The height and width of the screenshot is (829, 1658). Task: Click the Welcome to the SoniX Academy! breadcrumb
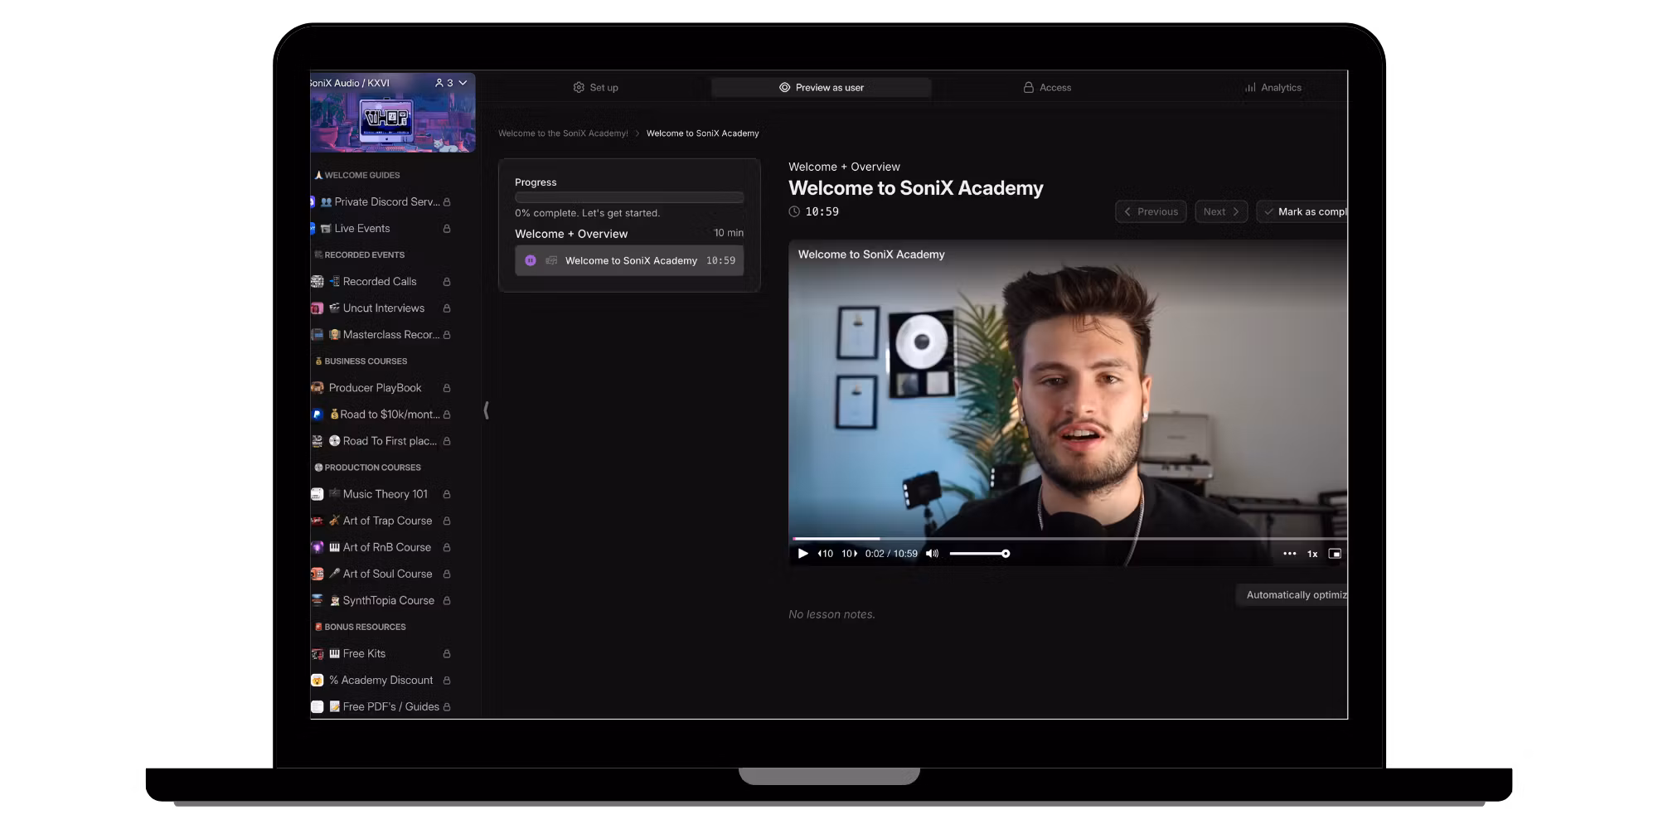pos(563,133)
